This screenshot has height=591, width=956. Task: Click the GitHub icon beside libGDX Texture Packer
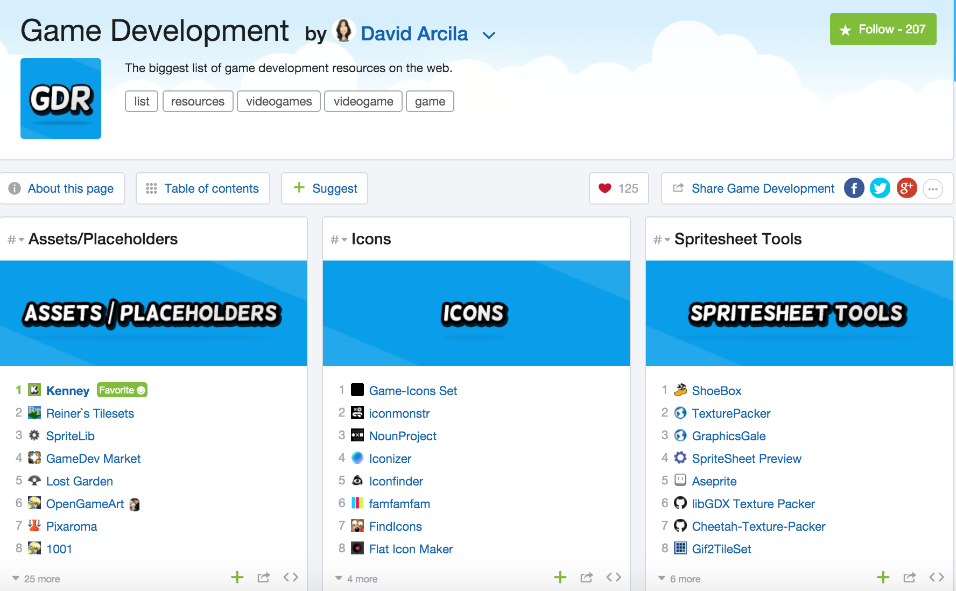coord(680,503)
